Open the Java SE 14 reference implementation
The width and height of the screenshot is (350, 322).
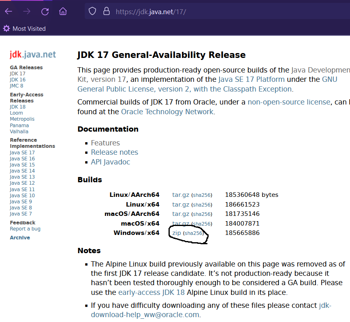[x=22, y=171]
